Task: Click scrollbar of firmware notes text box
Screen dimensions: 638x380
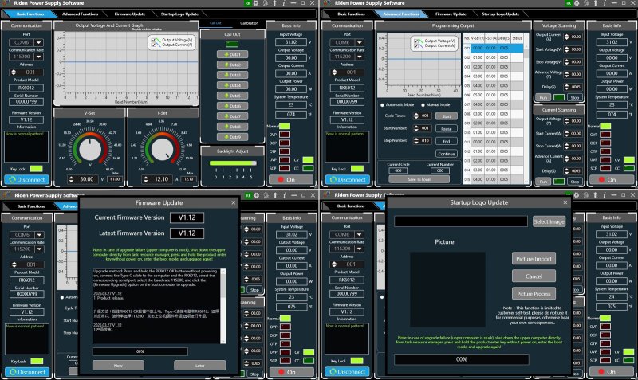Action: [x=223, y=306]
